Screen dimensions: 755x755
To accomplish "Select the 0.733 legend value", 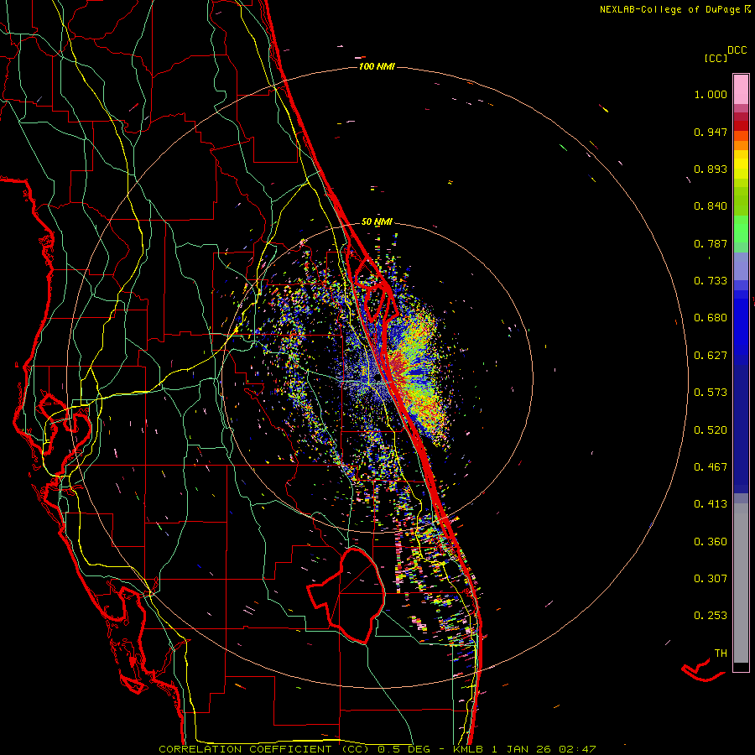I will pos(711,281).
